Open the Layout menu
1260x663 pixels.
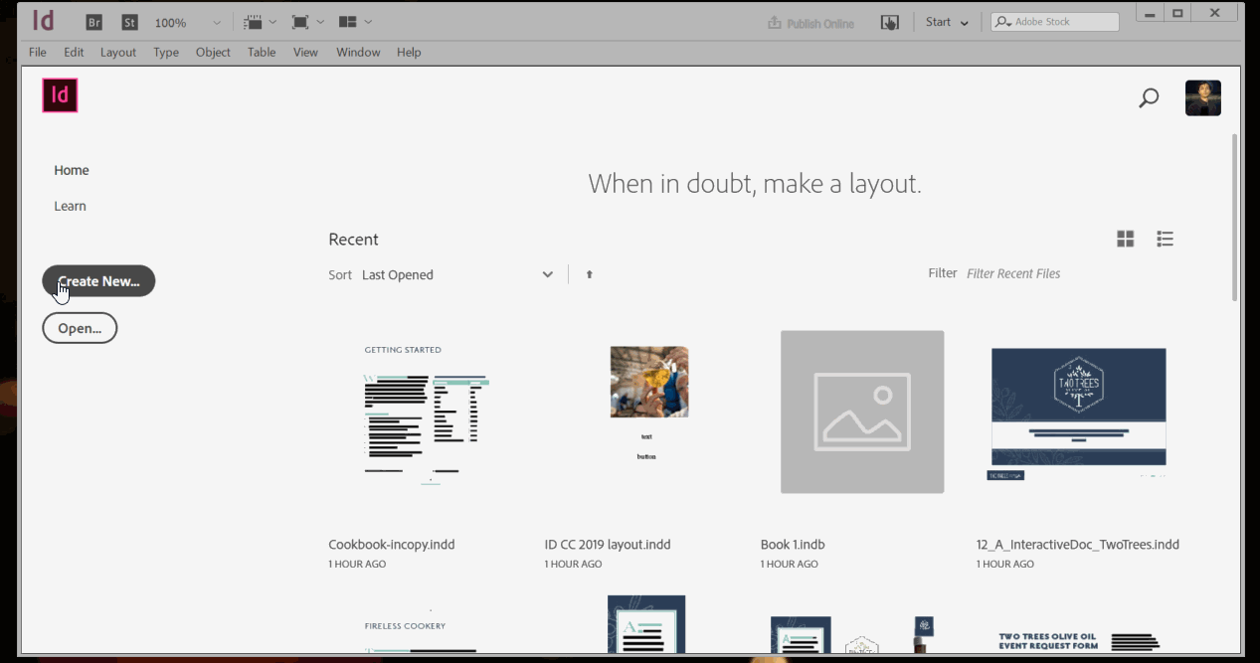pos(118,52)
